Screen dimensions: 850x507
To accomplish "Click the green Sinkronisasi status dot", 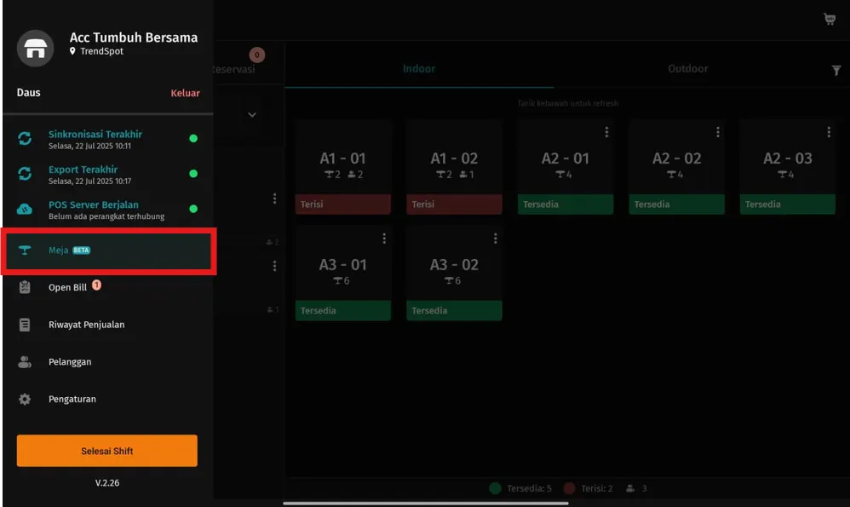I will tap(193, 139).
